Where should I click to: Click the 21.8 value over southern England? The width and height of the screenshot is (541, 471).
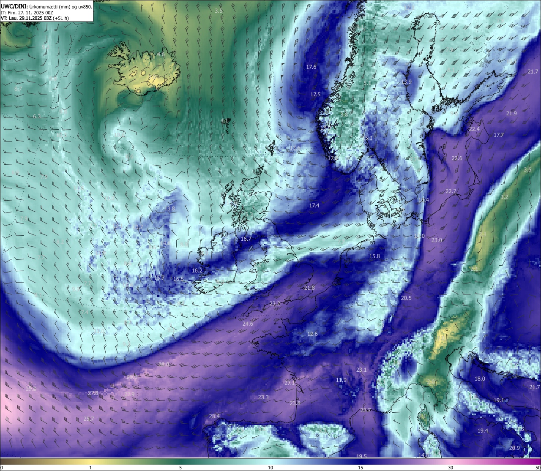[x=309, y=288]
